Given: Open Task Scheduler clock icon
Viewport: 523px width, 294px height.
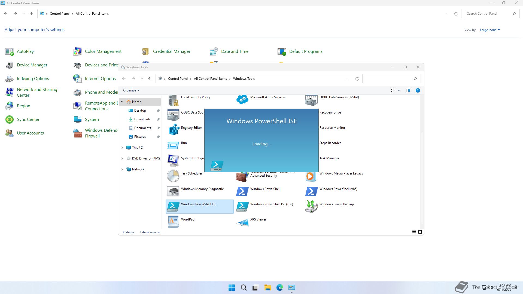Looking at the screenshot, I should [173, 176].
